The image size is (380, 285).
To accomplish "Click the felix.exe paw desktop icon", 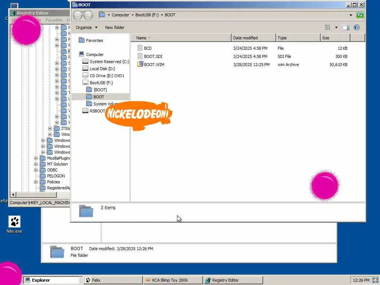I will pos(14,222).
